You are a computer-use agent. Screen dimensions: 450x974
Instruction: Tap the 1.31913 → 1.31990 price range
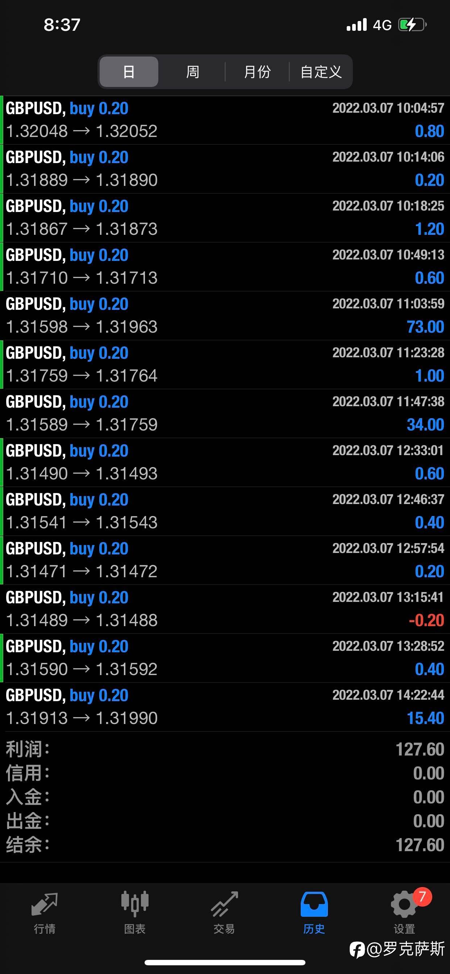point(82,718)
